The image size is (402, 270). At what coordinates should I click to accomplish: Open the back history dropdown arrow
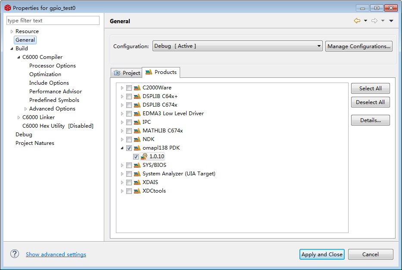(366, 21)
